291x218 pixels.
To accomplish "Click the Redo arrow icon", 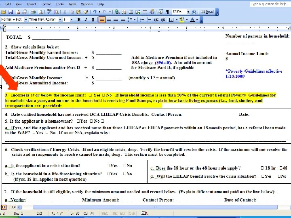I will (105, 12).
